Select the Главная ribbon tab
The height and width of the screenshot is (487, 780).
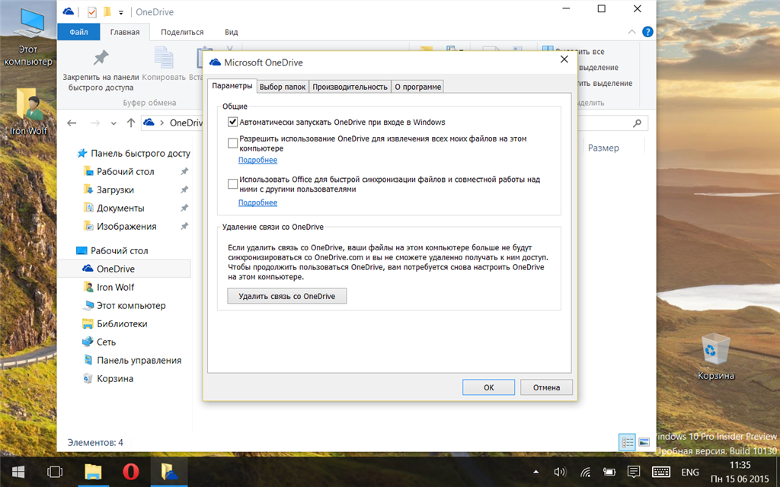click(125, 32)
